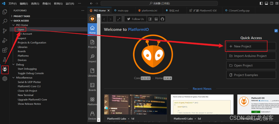
Task: Toggle primary sidebar layout icon in title bar
Action: pyautogui.click(x=261, y=3)
